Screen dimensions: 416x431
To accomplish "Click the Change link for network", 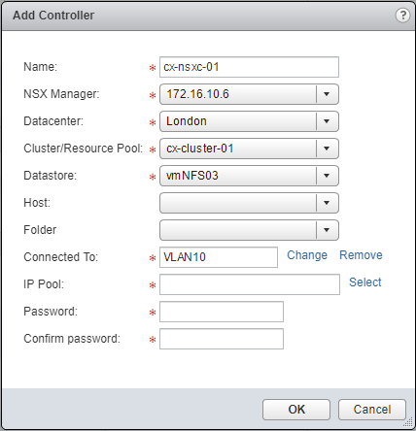I will coord(307,255).
